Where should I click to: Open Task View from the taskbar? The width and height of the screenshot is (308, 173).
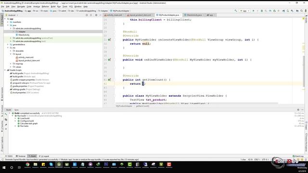(19, 168)
